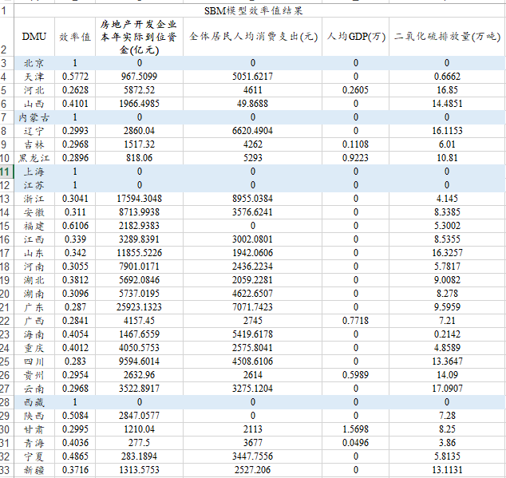The image size is (506, 478).
Task: Select 广东's funding value 25923.1323
Action: (139, 307)
